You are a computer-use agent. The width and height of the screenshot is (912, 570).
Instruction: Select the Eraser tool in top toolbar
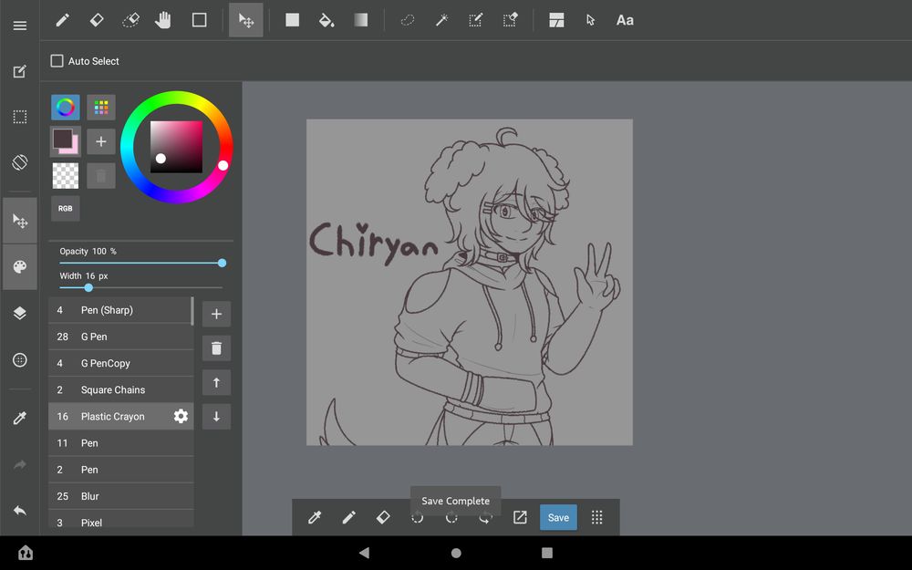[97, 20]
